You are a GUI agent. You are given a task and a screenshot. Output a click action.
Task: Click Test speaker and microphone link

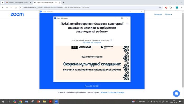[x=92, y=42]
